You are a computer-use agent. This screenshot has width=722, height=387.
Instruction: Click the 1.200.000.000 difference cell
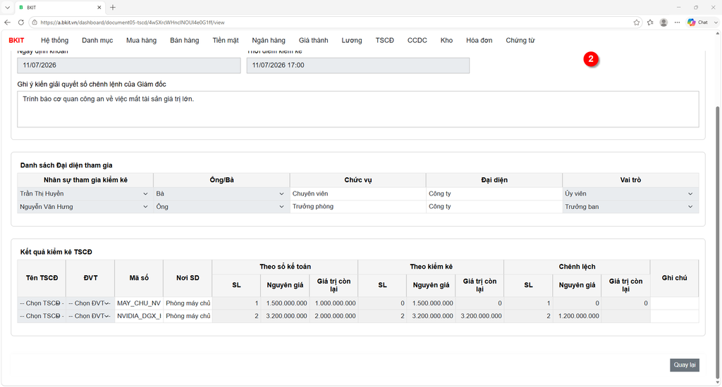coord(577,316)
